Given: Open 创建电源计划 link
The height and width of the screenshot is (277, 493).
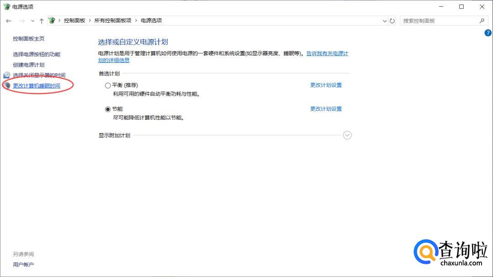Looking at the screenshot, I should (29, 65).
